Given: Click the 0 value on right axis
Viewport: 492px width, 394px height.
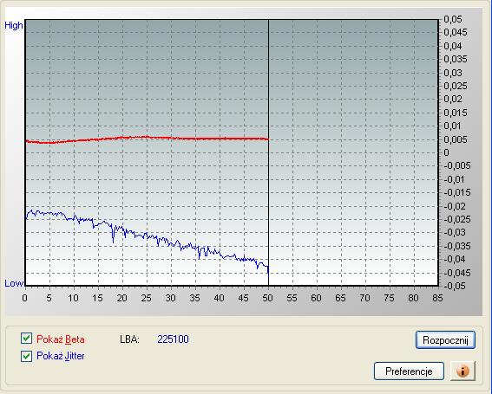Looking at the screenshot, I should [447, 152].
